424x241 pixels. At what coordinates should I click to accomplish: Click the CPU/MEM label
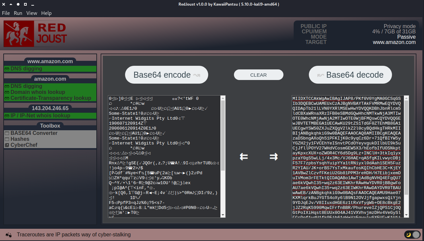(314, 32)
